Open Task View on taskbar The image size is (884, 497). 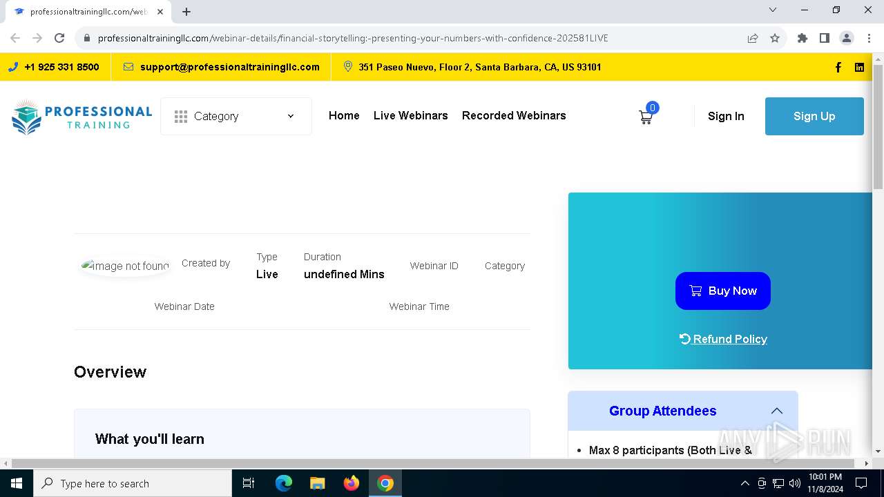(x=249, y=483)
